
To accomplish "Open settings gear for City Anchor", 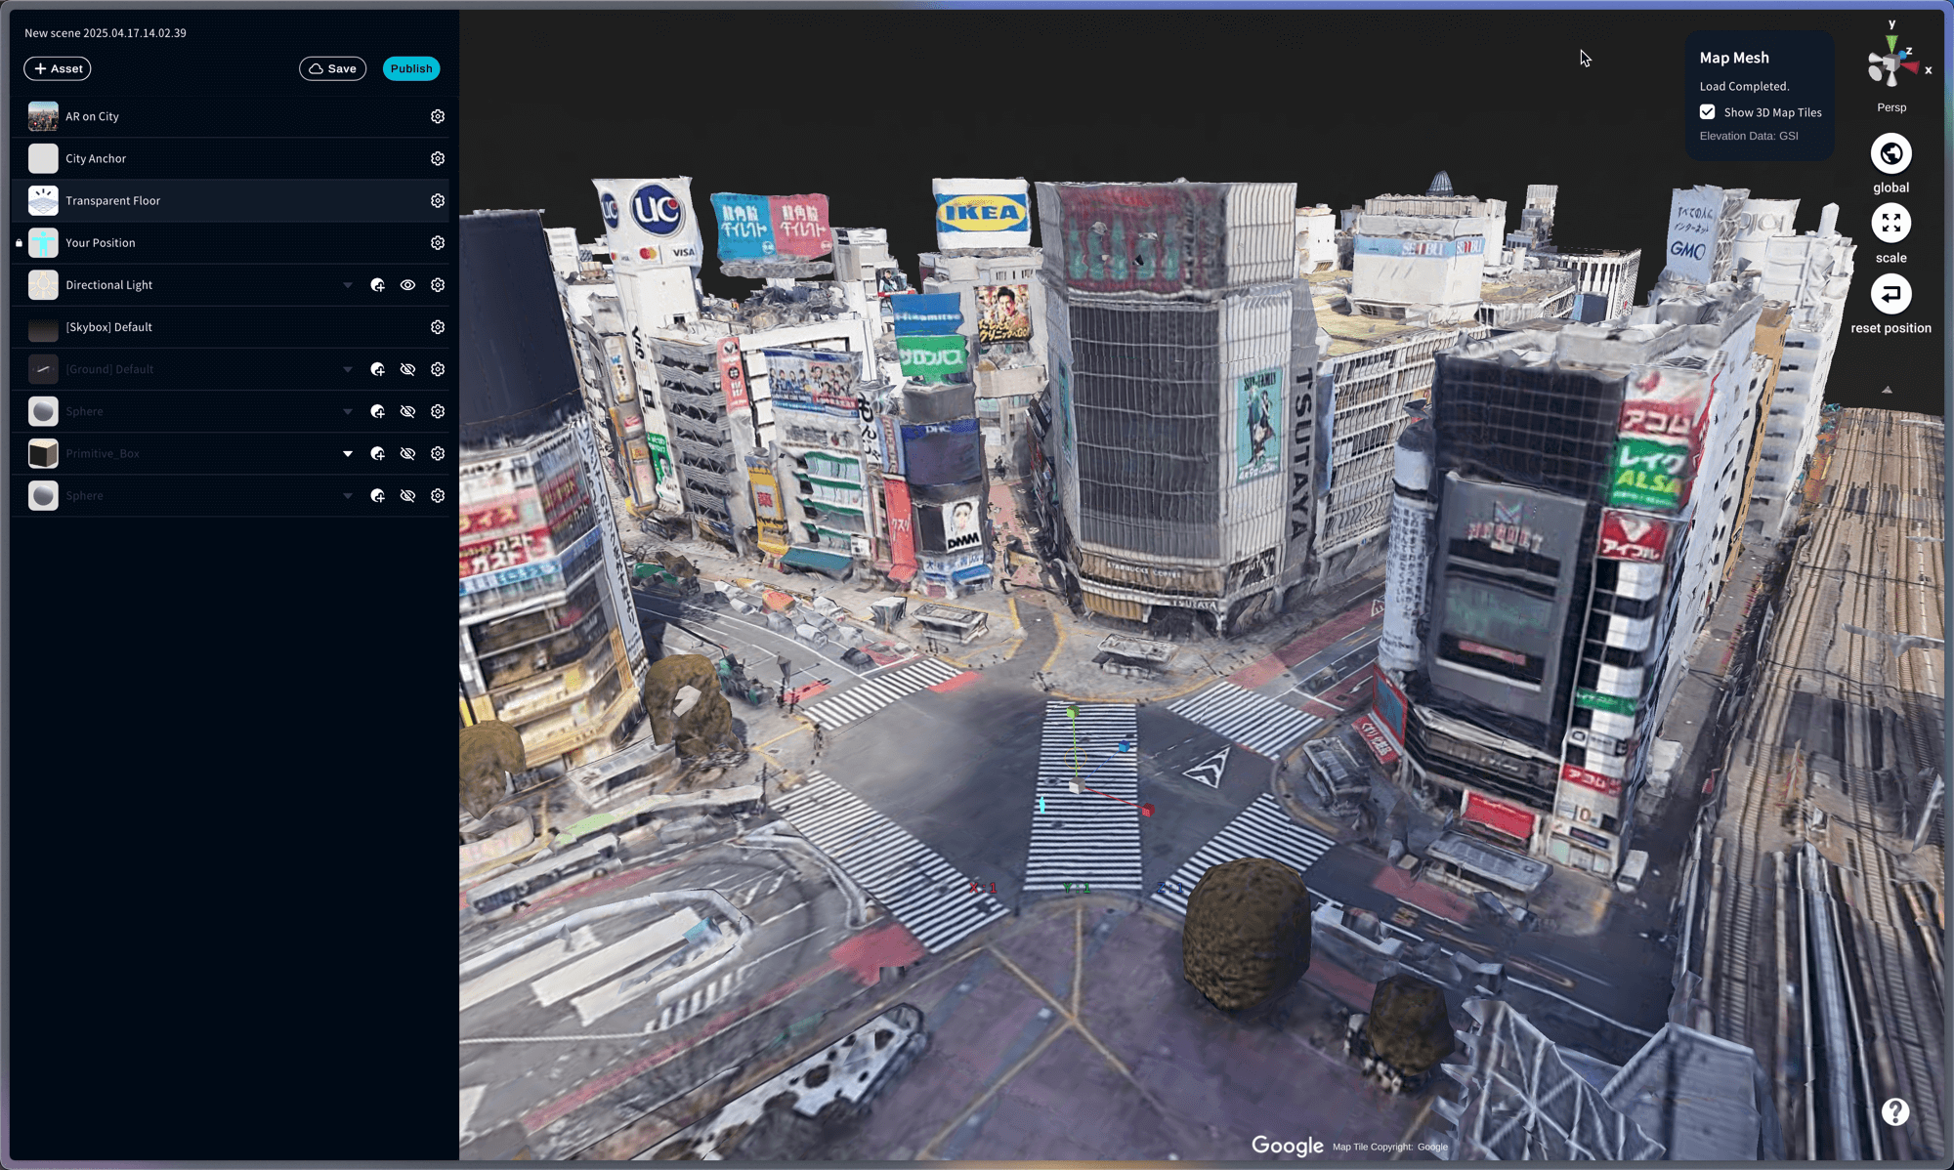I will (x=438, y=158).
